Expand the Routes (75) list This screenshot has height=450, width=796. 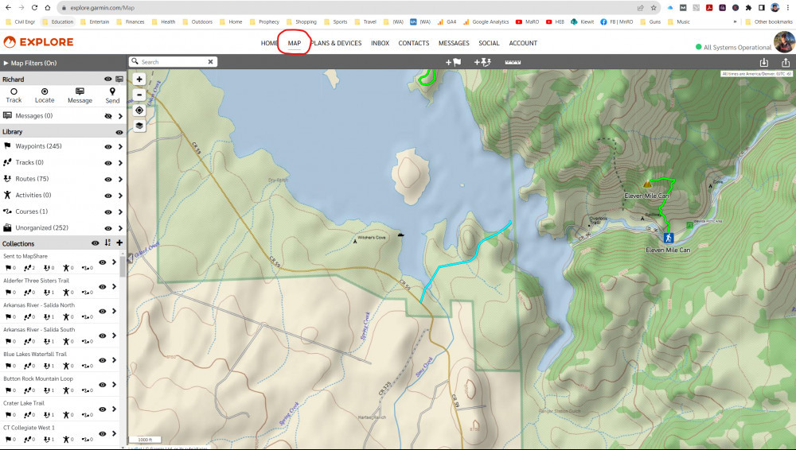pos(120,179)
